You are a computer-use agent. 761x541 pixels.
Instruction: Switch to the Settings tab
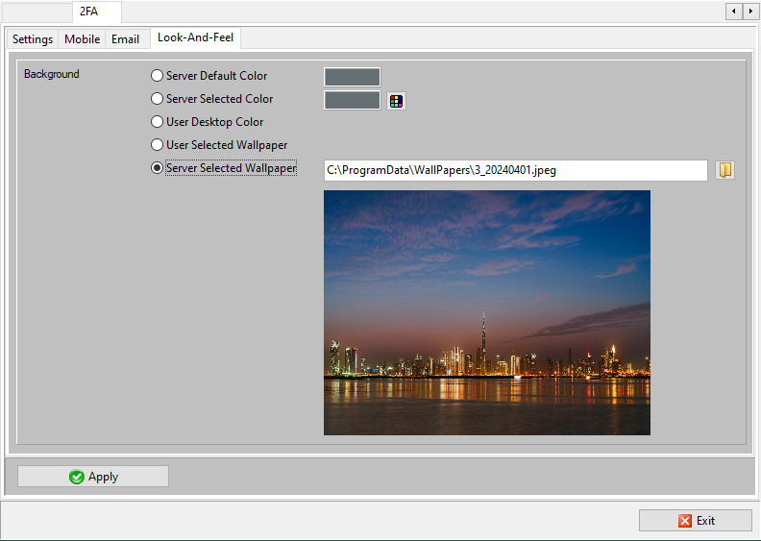tap(33, 39)
